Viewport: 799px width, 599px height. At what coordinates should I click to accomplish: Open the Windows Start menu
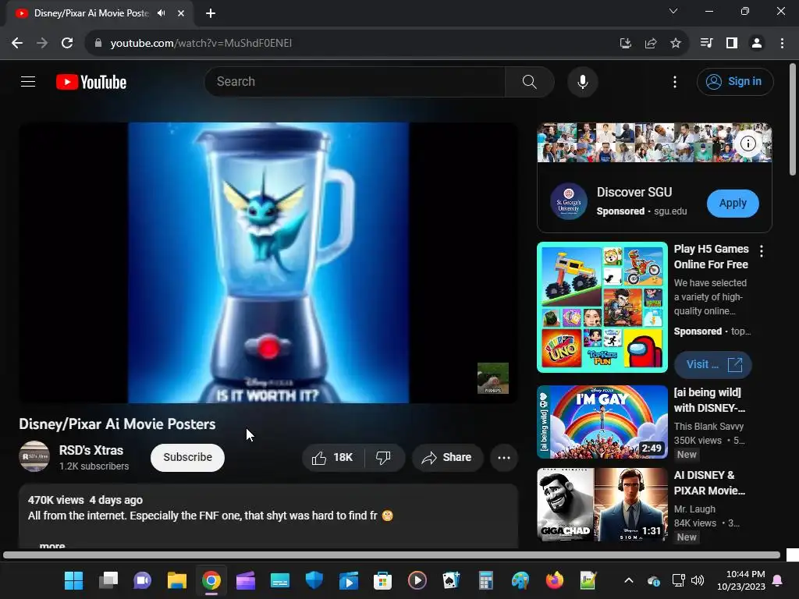coord(73,580)
